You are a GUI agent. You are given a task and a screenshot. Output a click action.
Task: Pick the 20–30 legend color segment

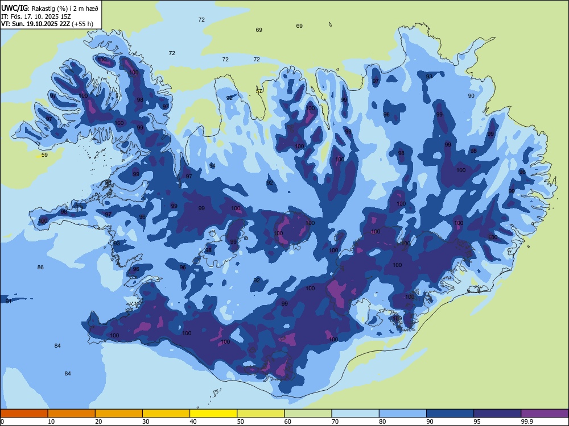coord(119,414)
